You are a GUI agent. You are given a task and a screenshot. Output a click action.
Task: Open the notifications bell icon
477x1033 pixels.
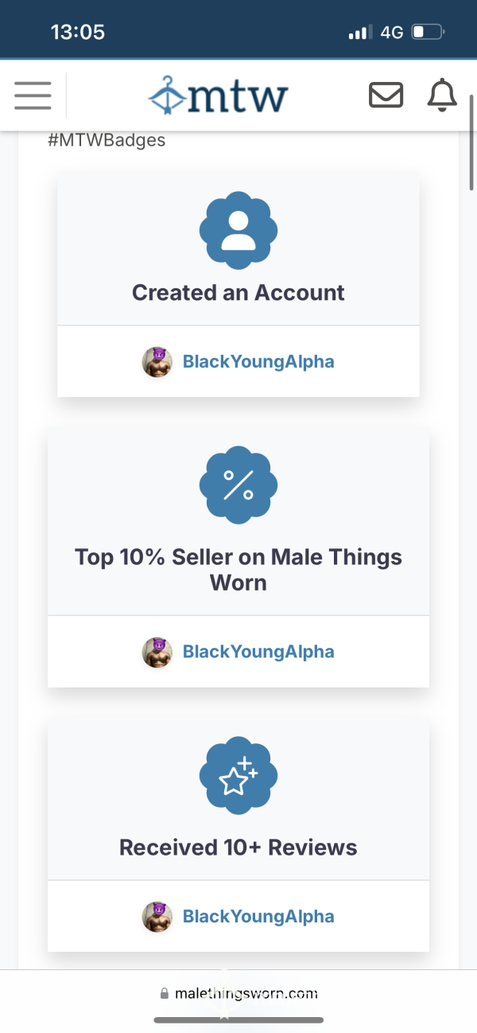pos(443,96)
